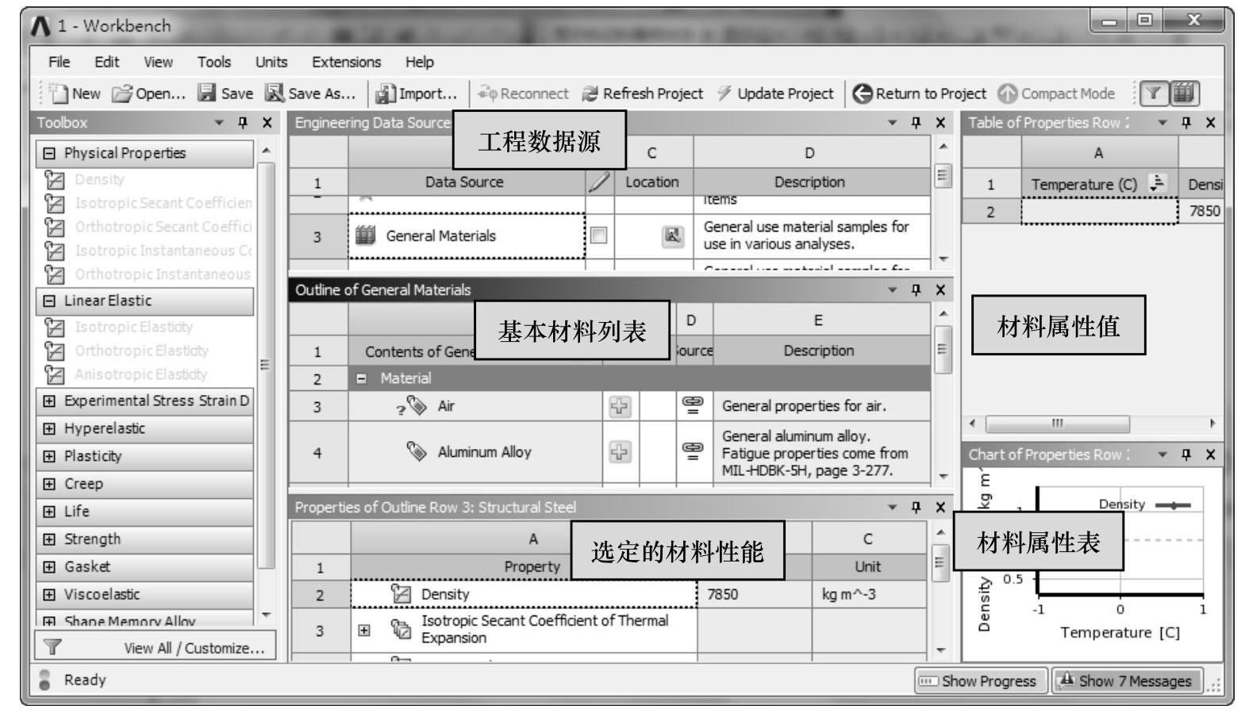The image size is (1249, 717).
Task: Click Return to Project button
Action: [920, 94]
